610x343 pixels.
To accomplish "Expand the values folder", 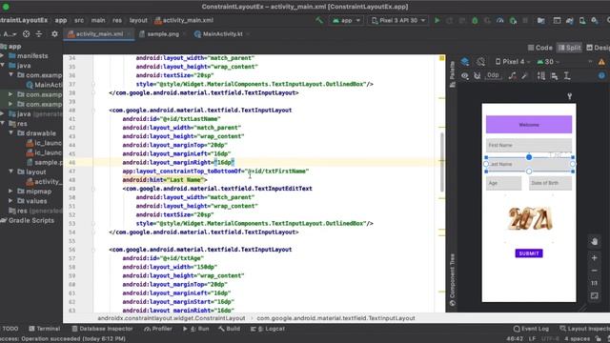I will [10, 201].
